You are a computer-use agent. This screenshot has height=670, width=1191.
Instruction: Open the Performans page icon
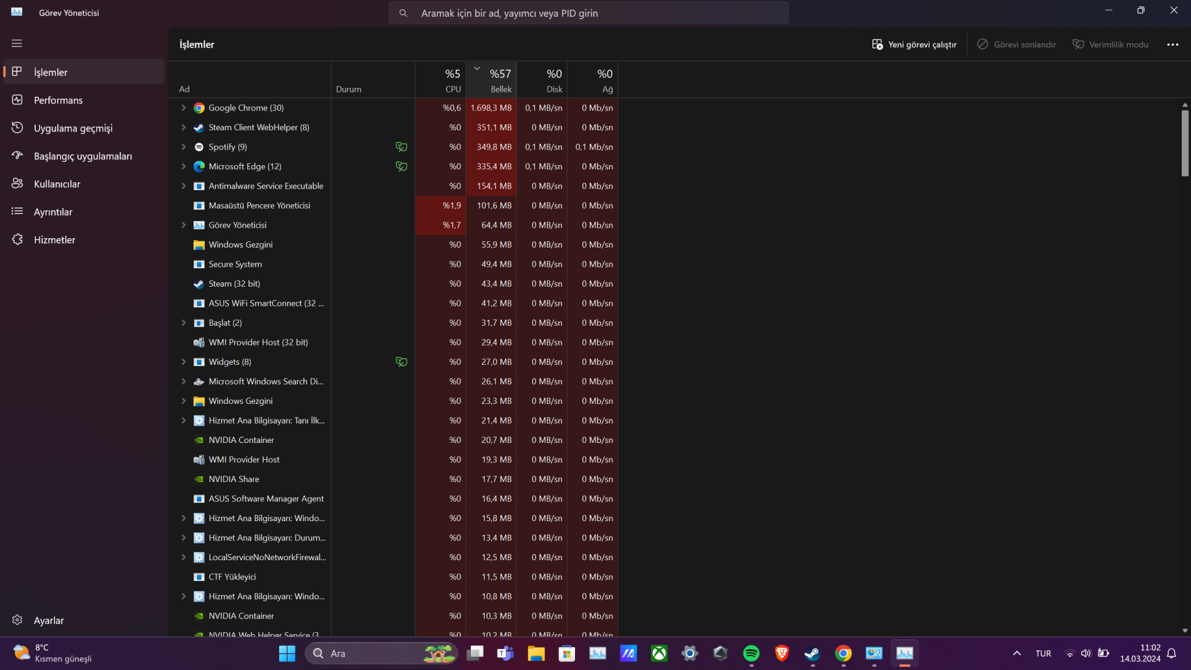click(x=17, y=100)
